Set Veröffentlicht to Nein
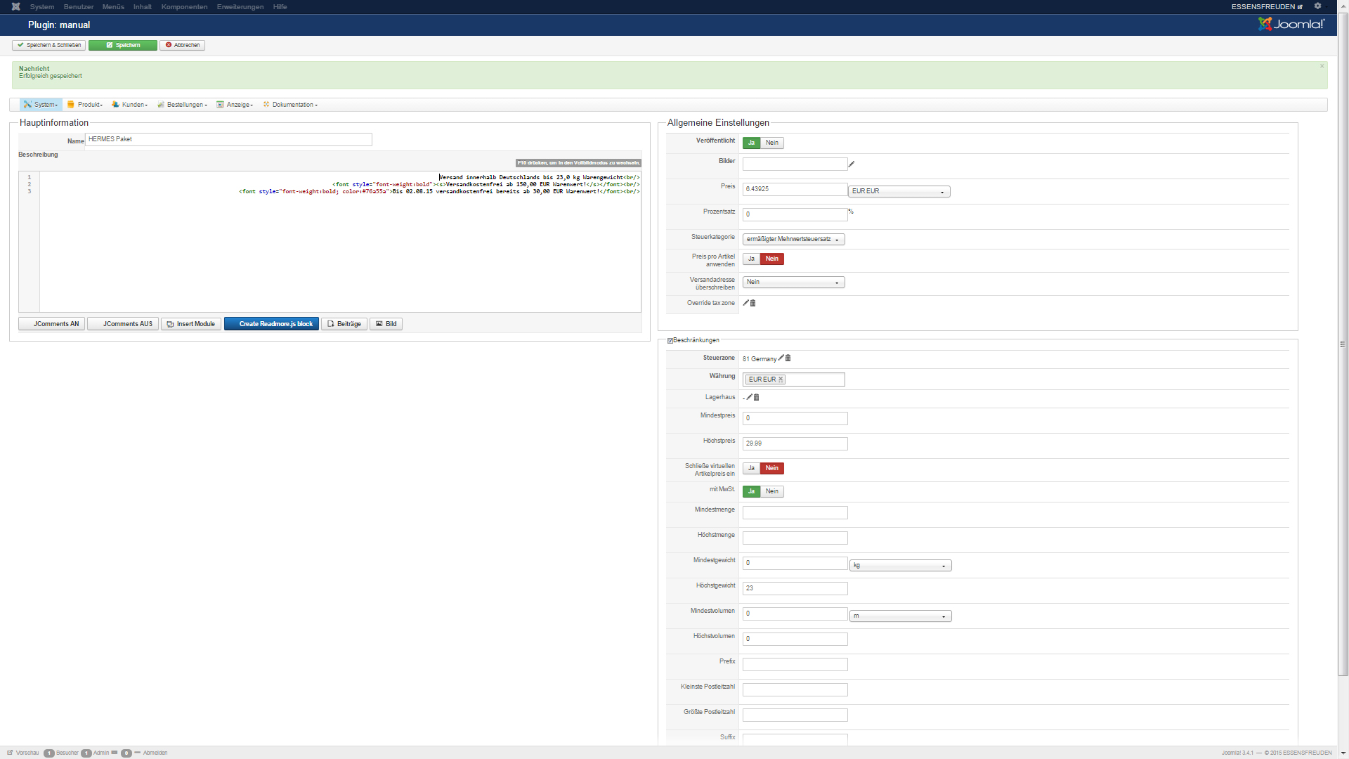1349x759 pixels. click(x=772, y=143)
